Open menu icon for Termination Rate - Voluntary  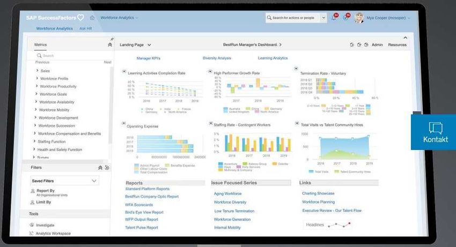[x=296, y=69]
